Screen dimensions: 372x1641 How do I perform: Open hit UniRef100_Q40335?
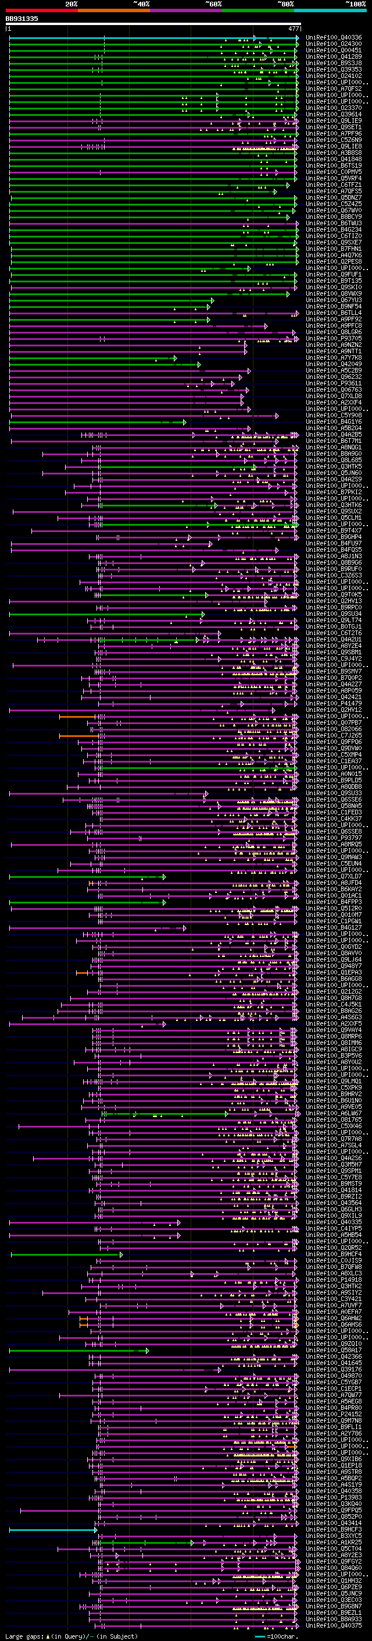pyautogui.click(x=334, y=1222)
